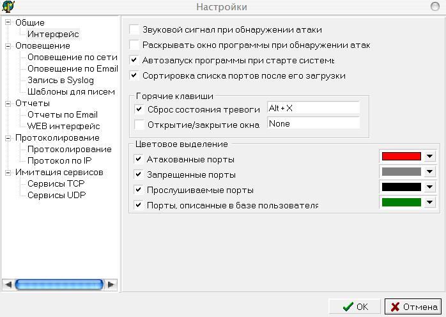Collapse the Протоколирование tree group
446x317 pixels.
pos(8,138)
